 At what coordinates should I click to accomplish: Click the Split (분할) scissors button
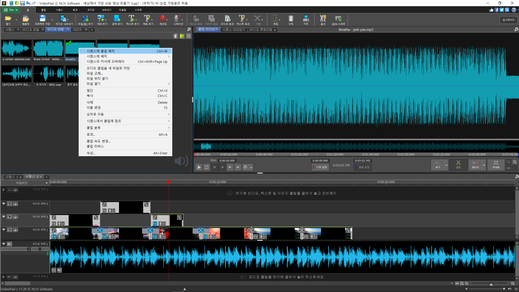pyautogui.click(x=458, y=164)
